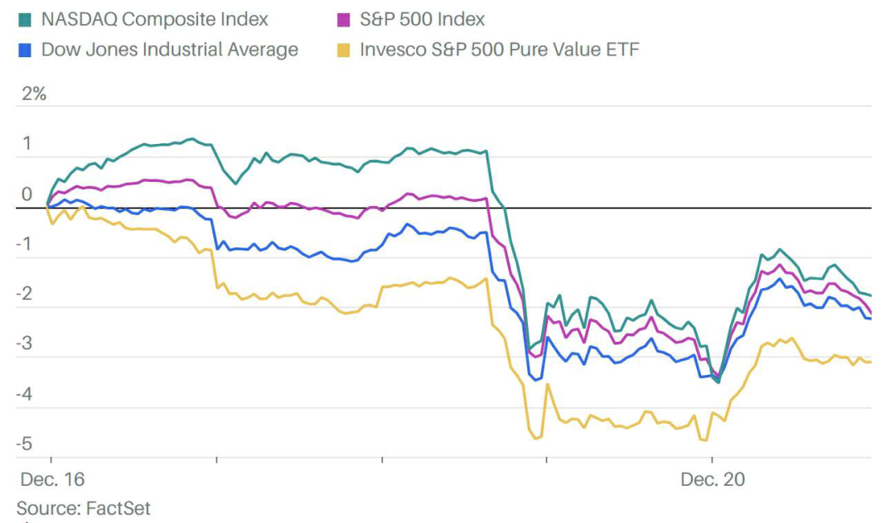Click the yellow Invesco ETF legend swatch
Viewport: 895px width, 523px height.
click(x=344, y=50)
